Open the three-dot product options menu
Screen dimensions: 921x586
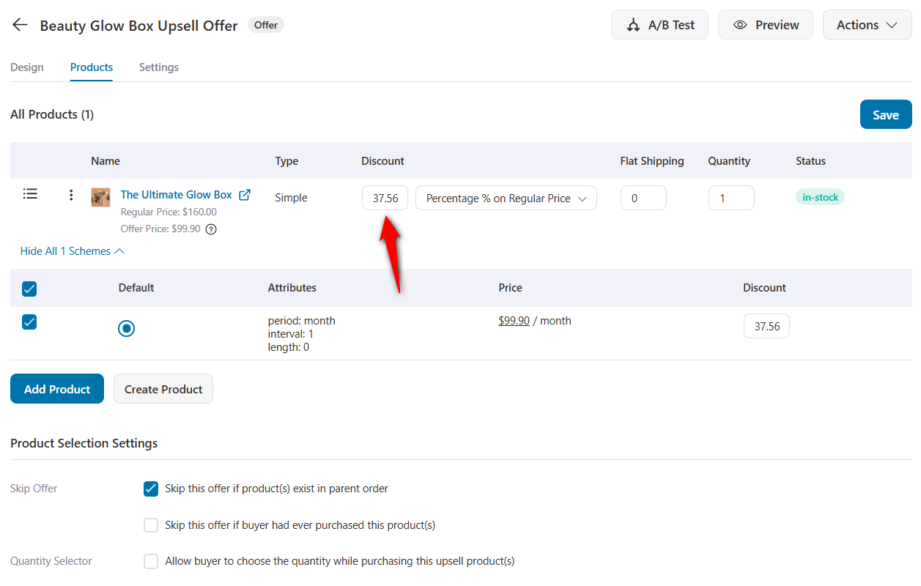pyautogui.click(x=70, y=195)
